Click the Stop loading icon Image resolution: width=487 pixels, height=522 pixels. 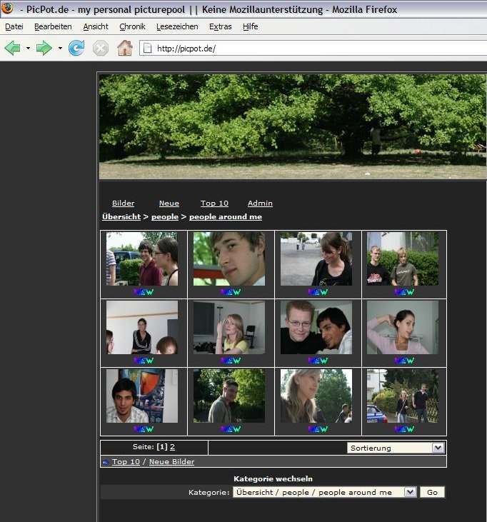coord(101,48)
